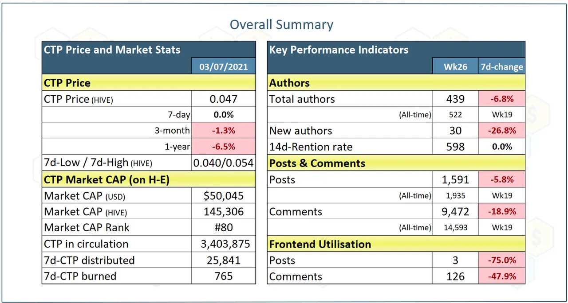The image size is (568, 303).
Task: Select the "7d-change" column header
Action: [502, 66]
